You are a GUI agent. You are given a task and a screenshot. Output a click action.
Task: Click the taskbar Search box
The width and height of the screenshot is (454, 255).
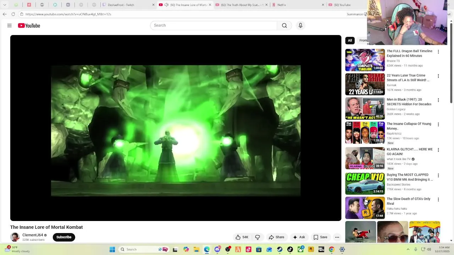point(144,249)
